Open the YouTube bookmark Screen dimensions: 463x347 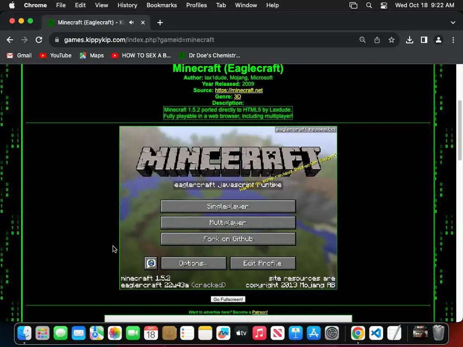coord(56,56)
